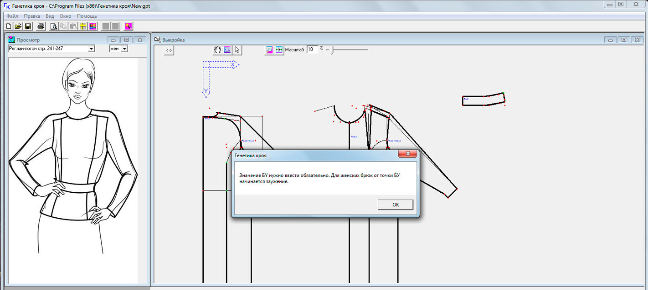Screen dimensions: 648x290
Task: Toggle the fit-to-width view button
Action: point(279,50)
